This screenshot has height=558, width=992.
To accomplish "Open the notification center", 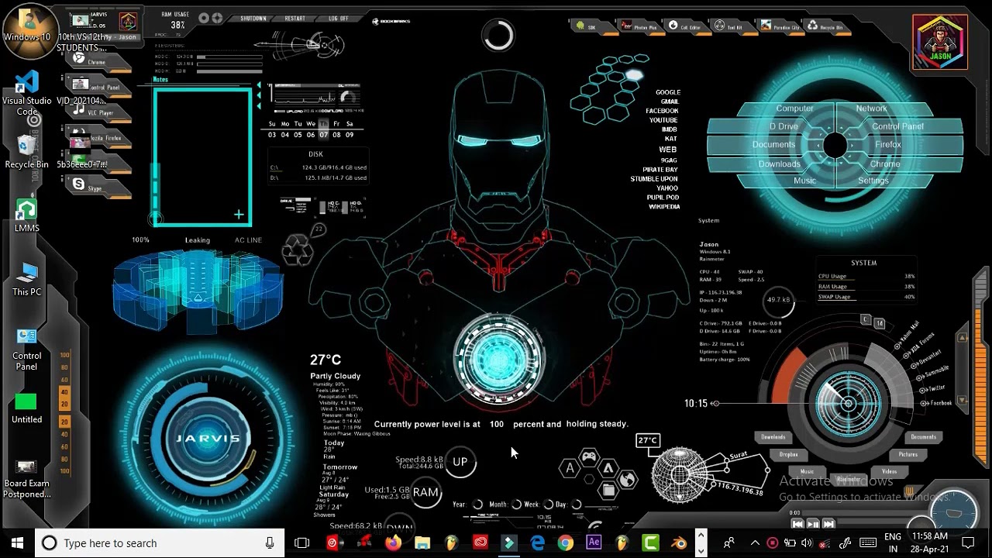I will click(968, 542).
